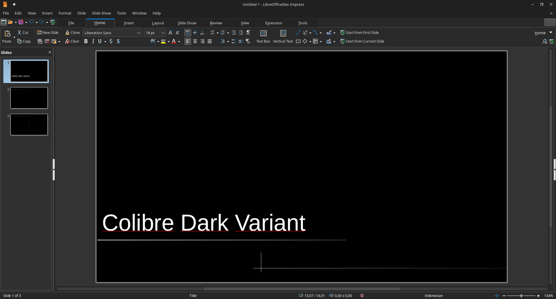Select the Rectangle shape tool
This screenshot has height=299, width=556.
[x=298, y=41]
